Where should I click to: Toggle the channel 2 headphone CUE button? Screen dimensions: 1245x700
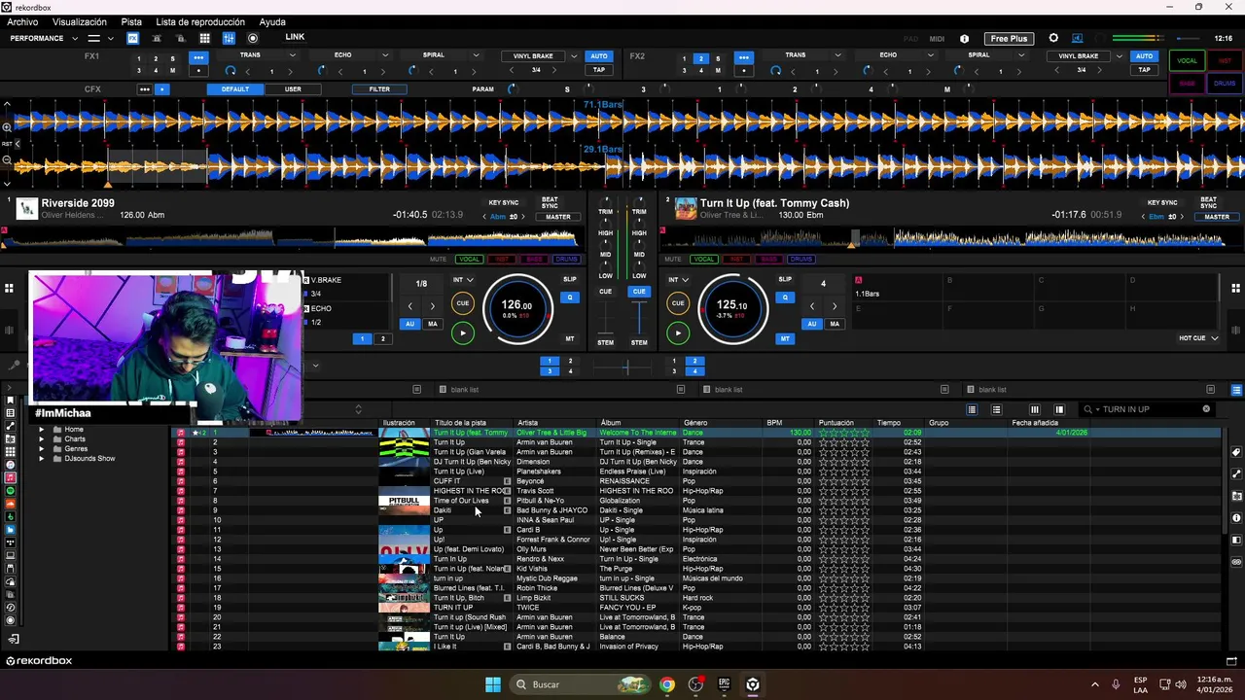[x=639, y=292]
